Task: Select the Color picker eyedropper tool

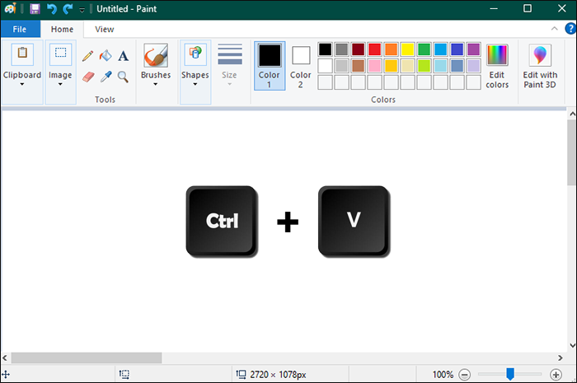Action: (x=106, y=77)
